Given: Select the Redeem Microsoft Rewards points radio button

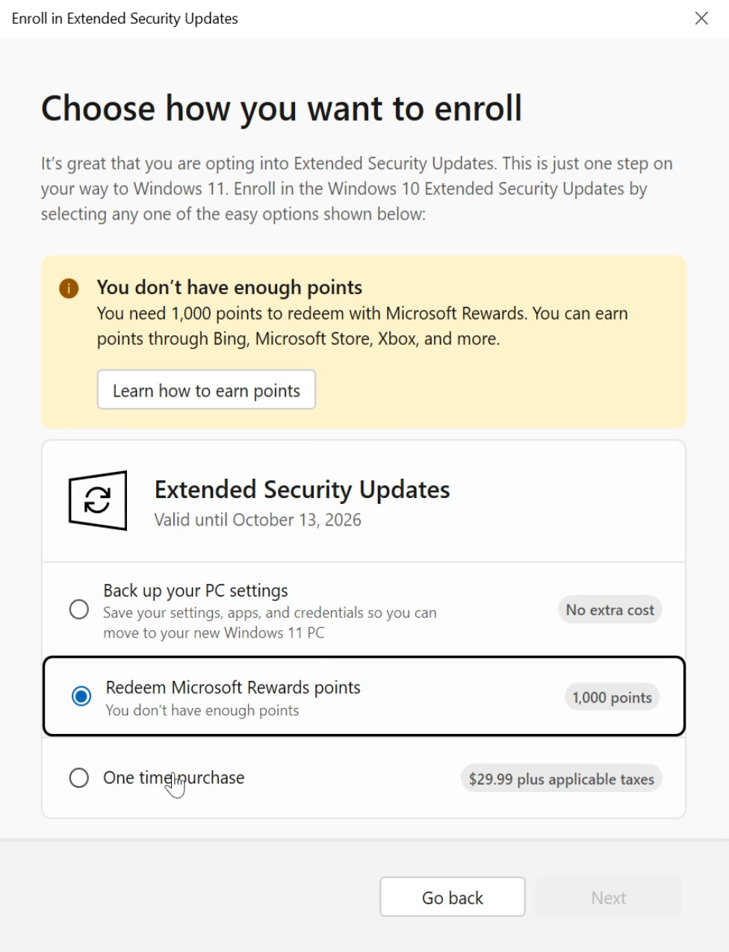Looking at the screenshot, I should pyautogui.click(x=81, y=696).
